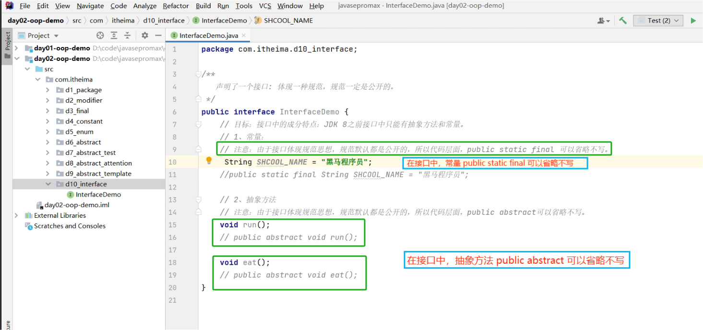Select the d6_abstract package
703x330 pixels.
83,142
